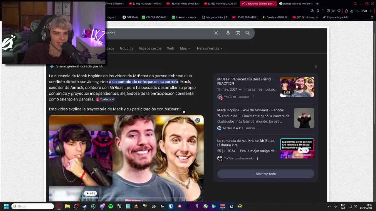Play the 8:08 REACTION video thumbnail
Image resolution: width=376 pixels, height=211 pixels.
click(297, 87)
